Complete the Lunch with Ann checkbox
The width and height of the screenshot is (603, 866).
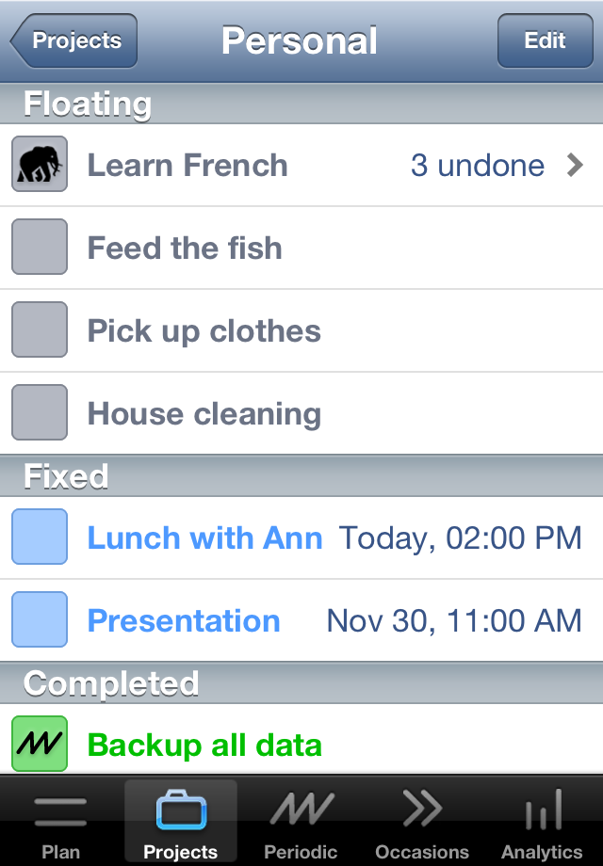[x=40, y=537]
